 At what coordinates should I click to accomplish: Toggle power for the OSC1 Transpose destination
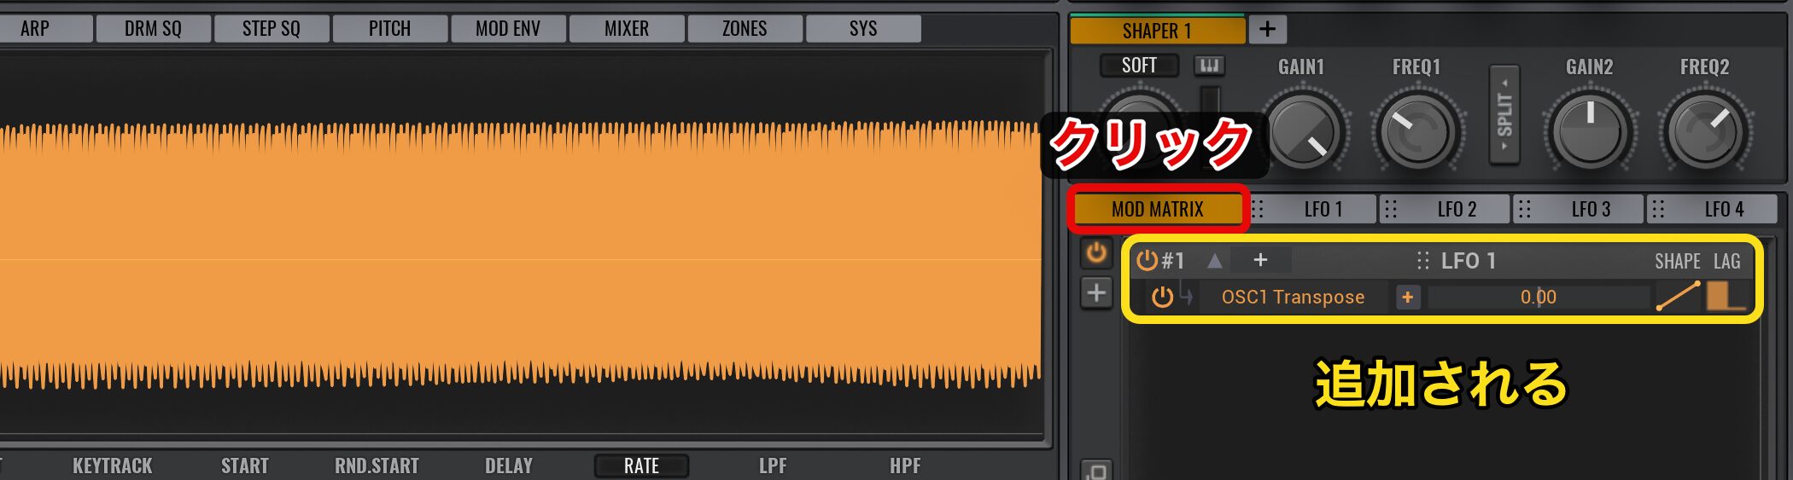tap(1162, 297)
